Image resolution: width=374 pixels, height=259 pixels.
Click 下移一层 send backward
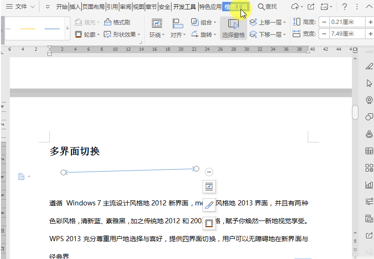tap(268, 35)
